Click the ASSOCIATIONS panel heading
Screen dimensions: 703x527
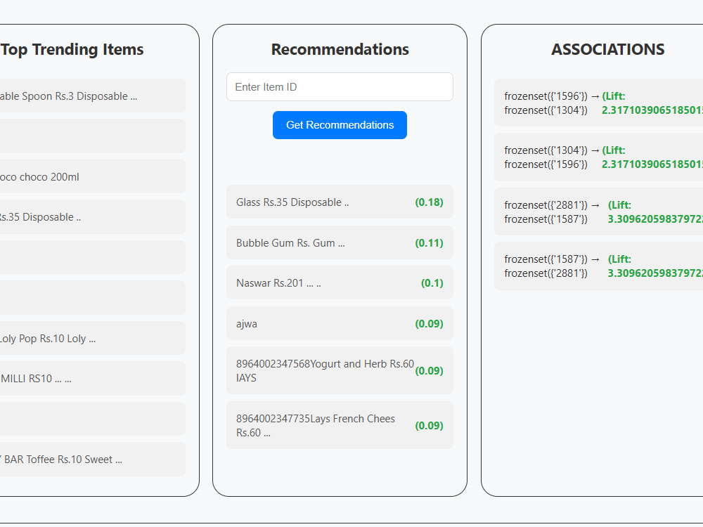pos(607,49)
